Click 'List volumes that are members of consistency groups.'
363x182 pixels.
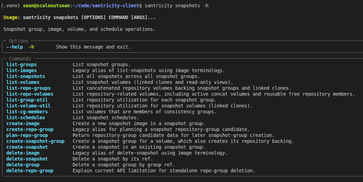144,112
